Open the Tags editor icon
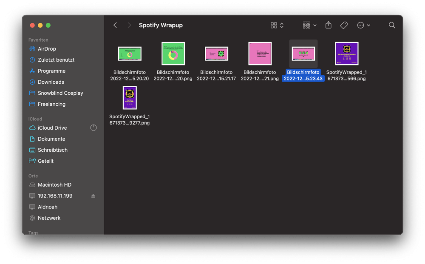 tap(344, 25)
